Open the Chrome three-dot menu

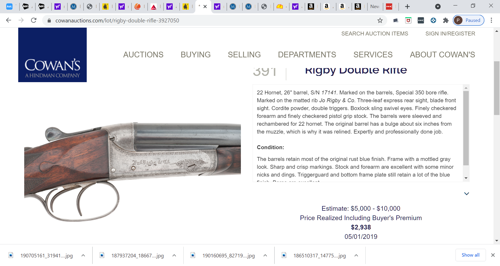[x=491, y=20]
